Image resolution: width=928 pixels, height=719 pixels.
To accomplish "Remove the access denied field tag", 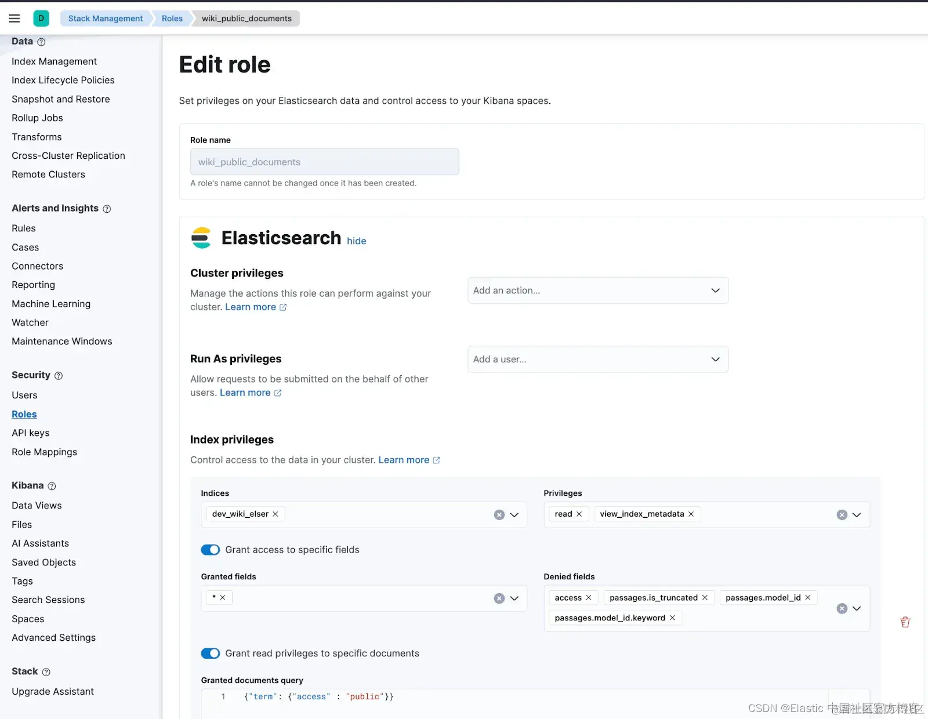I will (x=589, y=598).
